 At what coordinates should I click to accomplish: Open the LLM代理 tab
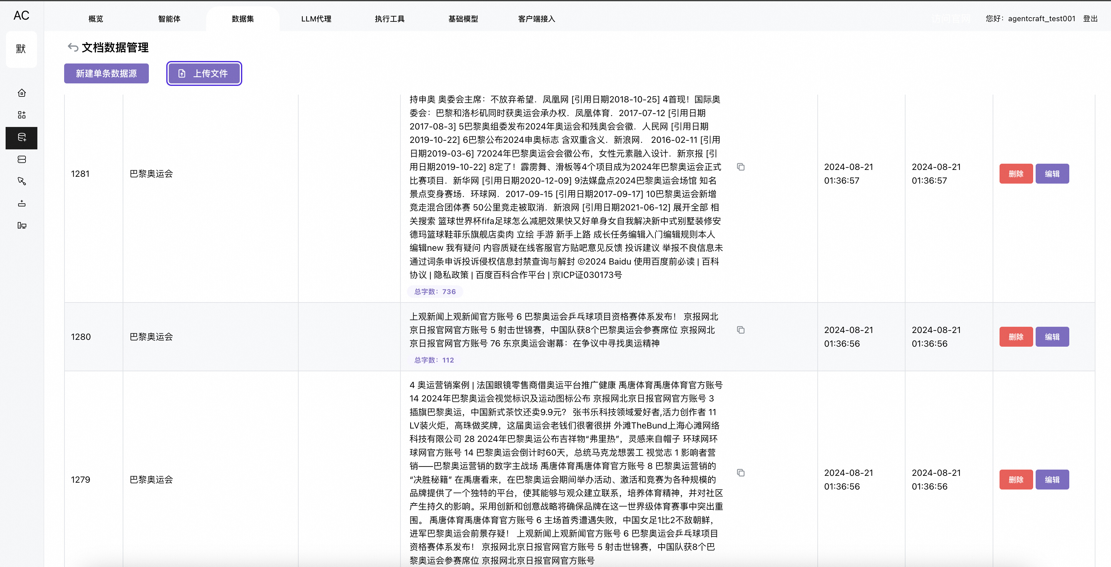pyautogui.click(x=316, y=19)
